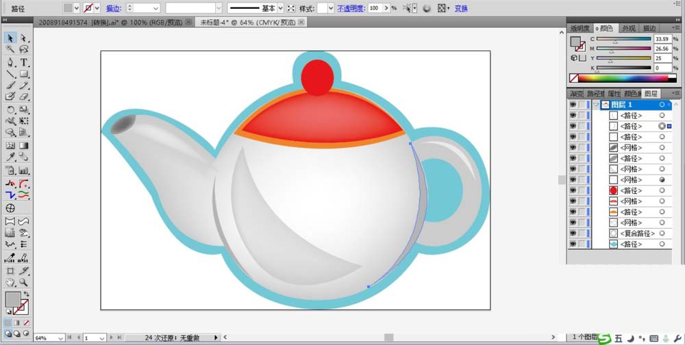
Task: Click toolbox fill color swatch
Action: click(x=12, y=300)
